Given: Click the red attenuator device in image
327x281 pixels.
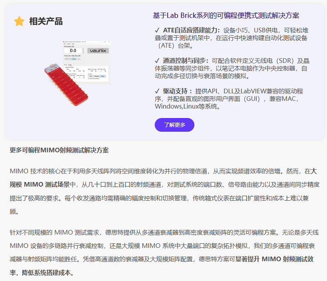Looking at the screenshot, I should pyautogui.click(x=66, y=84).
